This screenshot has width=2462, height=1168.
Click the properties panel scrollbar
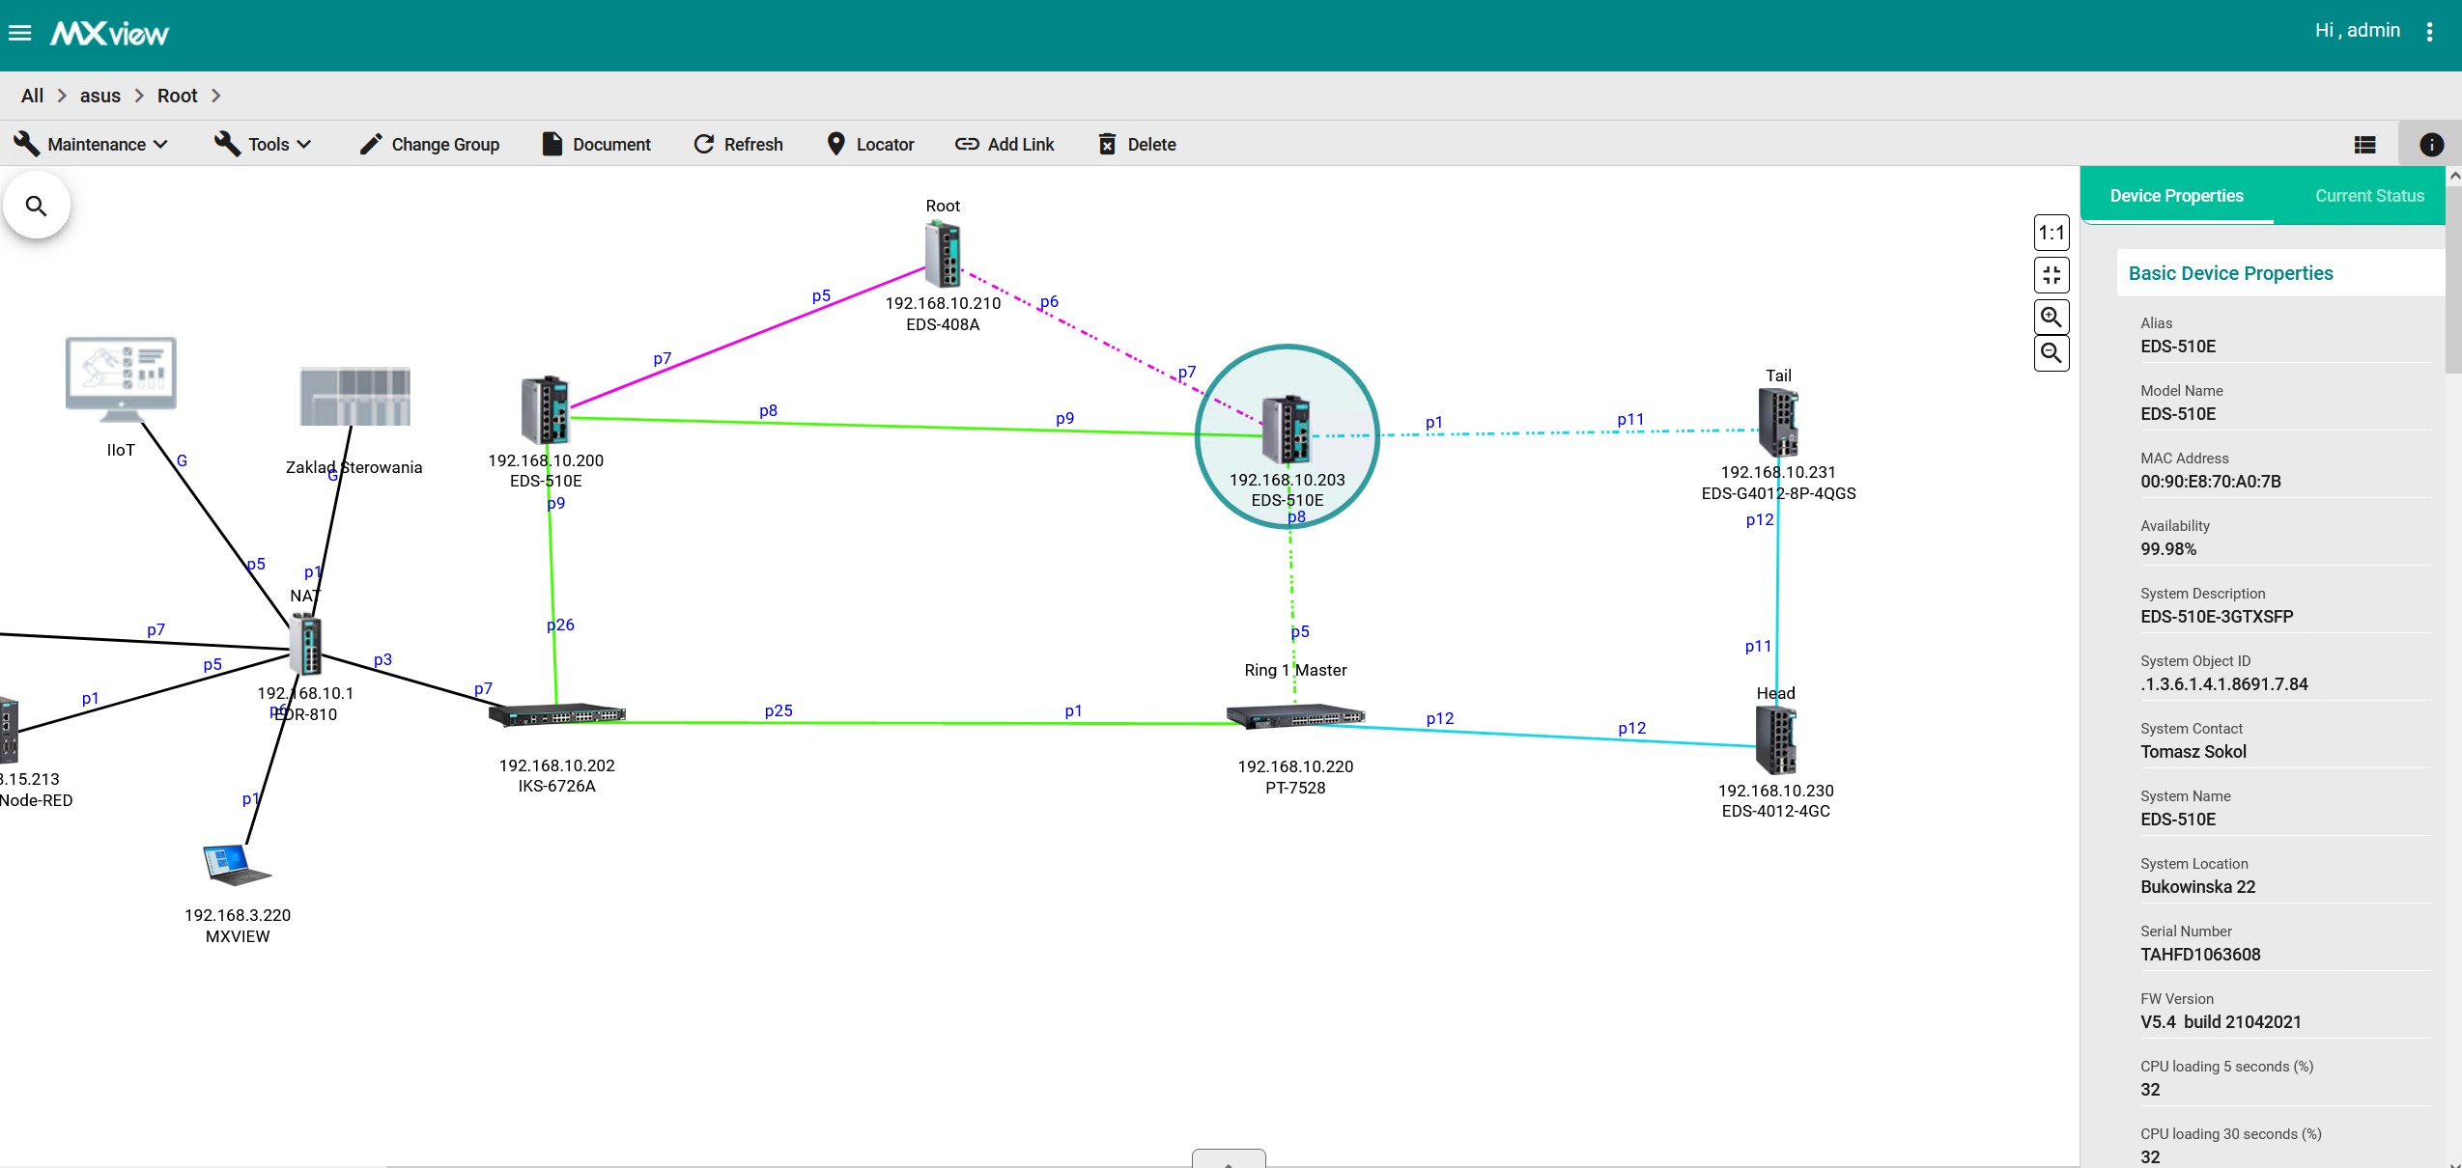(2453, 280)
